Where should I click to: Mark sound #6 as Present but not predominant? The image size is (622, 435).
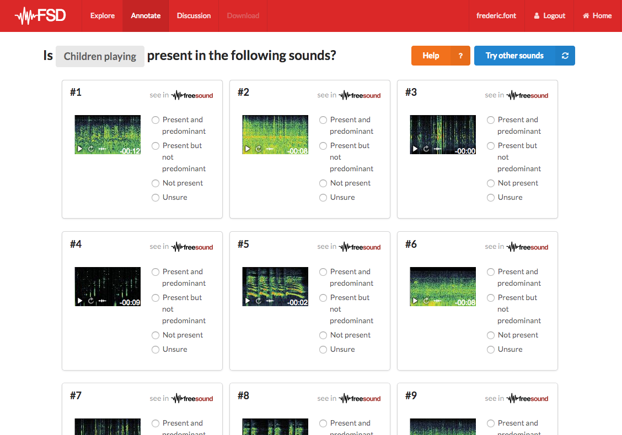(x=491, y=298)
